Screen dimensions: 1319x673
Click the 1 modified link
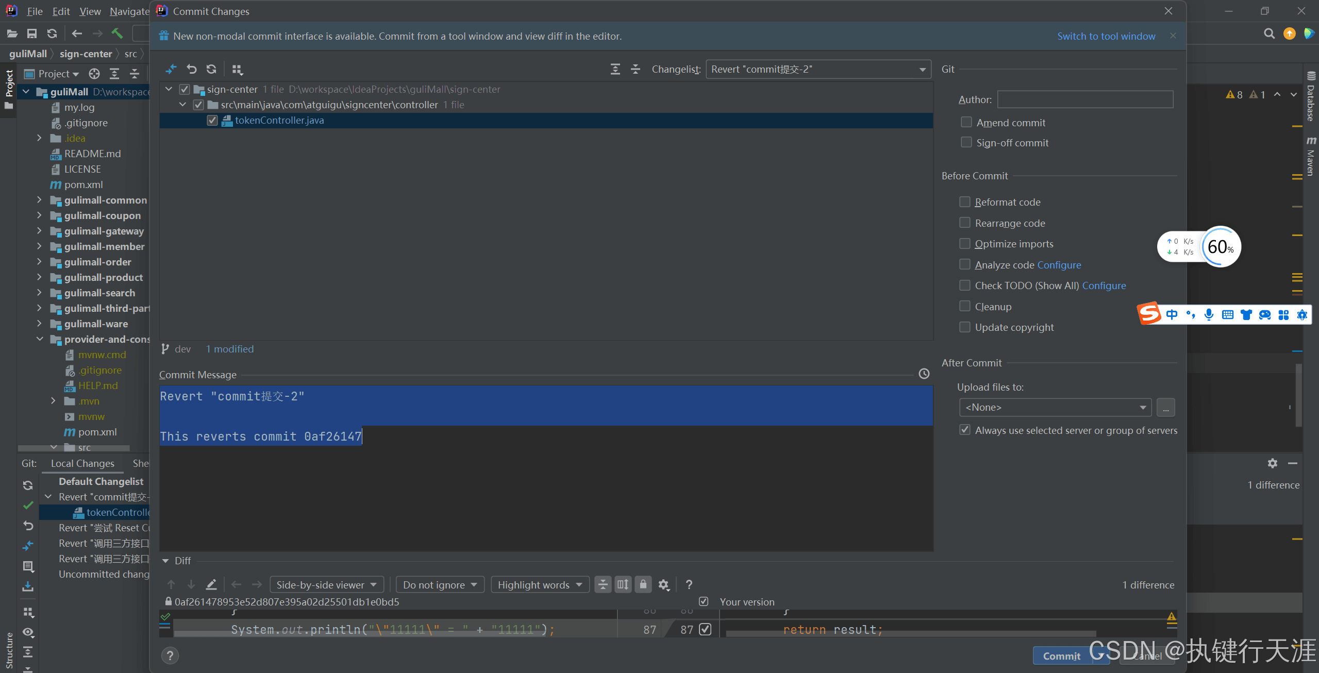coord(230,349)
